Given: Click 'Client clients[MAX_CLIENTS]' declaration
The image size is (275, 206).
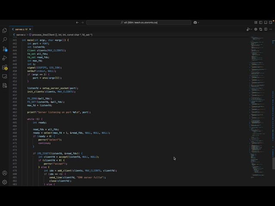Looking at the screenshot, I should (46, 51).
